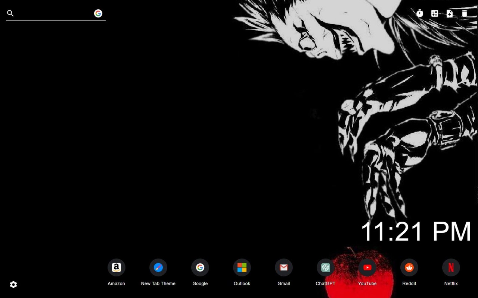Click the Netflix text label
The image size is (478, 298).
[451, 283]
